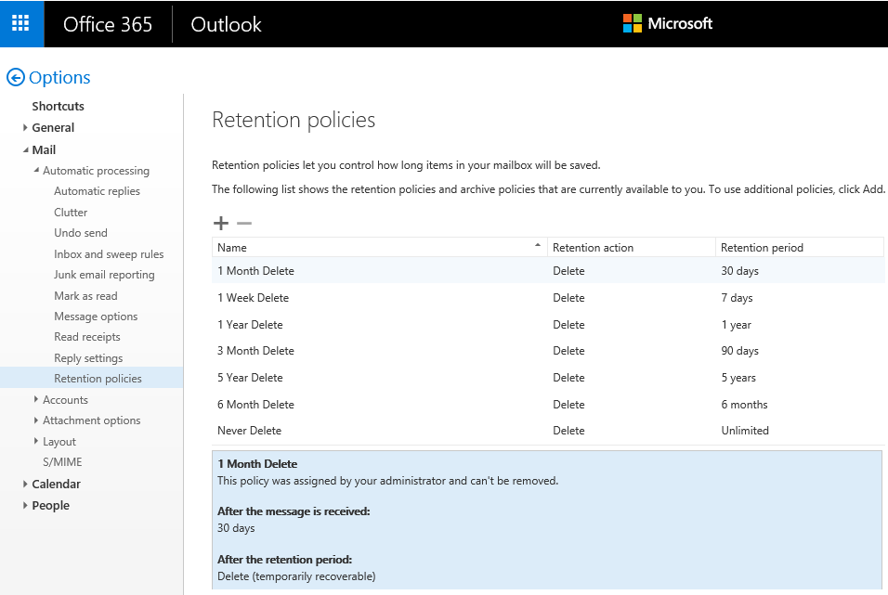Go to Inbox and sweep rules
The height and width of the screenshot is (595, 888).
pyautogui.click(x=109, y=254)
